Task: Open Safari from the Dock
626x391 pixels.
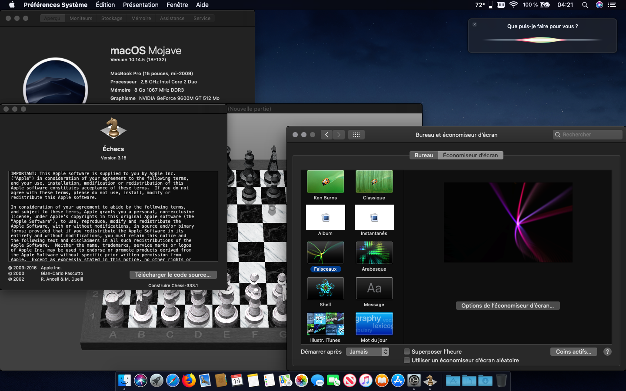Action: [173, 381]
